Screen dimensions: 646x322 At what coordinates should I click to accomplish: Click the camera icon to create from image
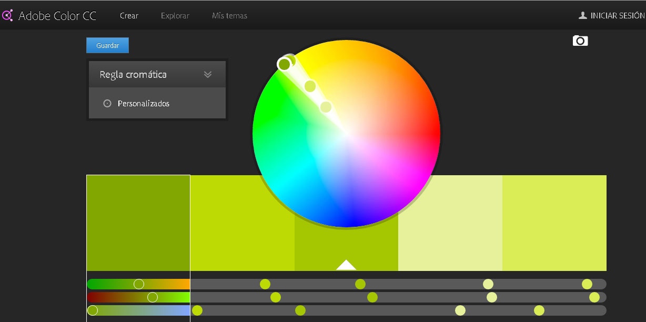click(x=580, y=41)
